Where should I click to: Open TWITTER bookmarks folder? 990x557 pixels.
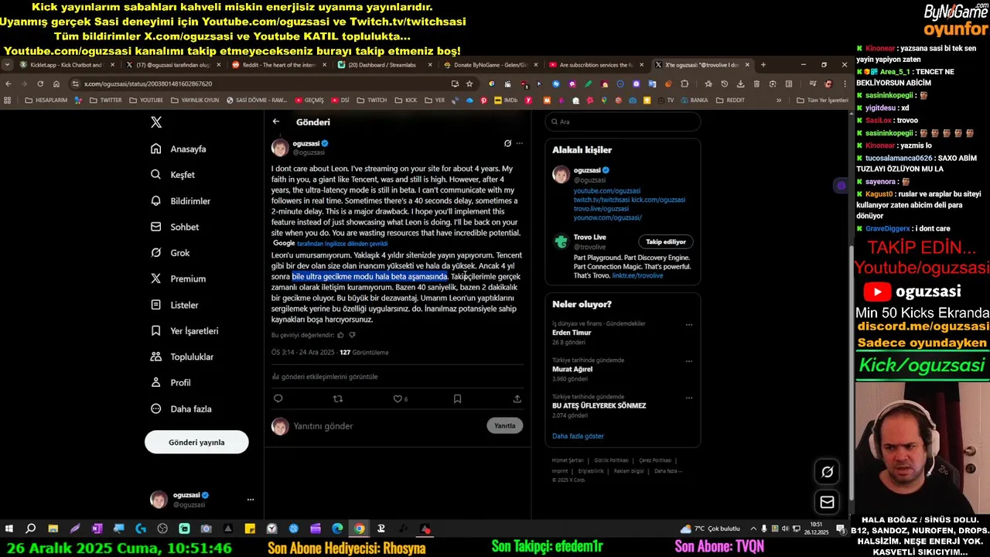[x=106, y=100]
